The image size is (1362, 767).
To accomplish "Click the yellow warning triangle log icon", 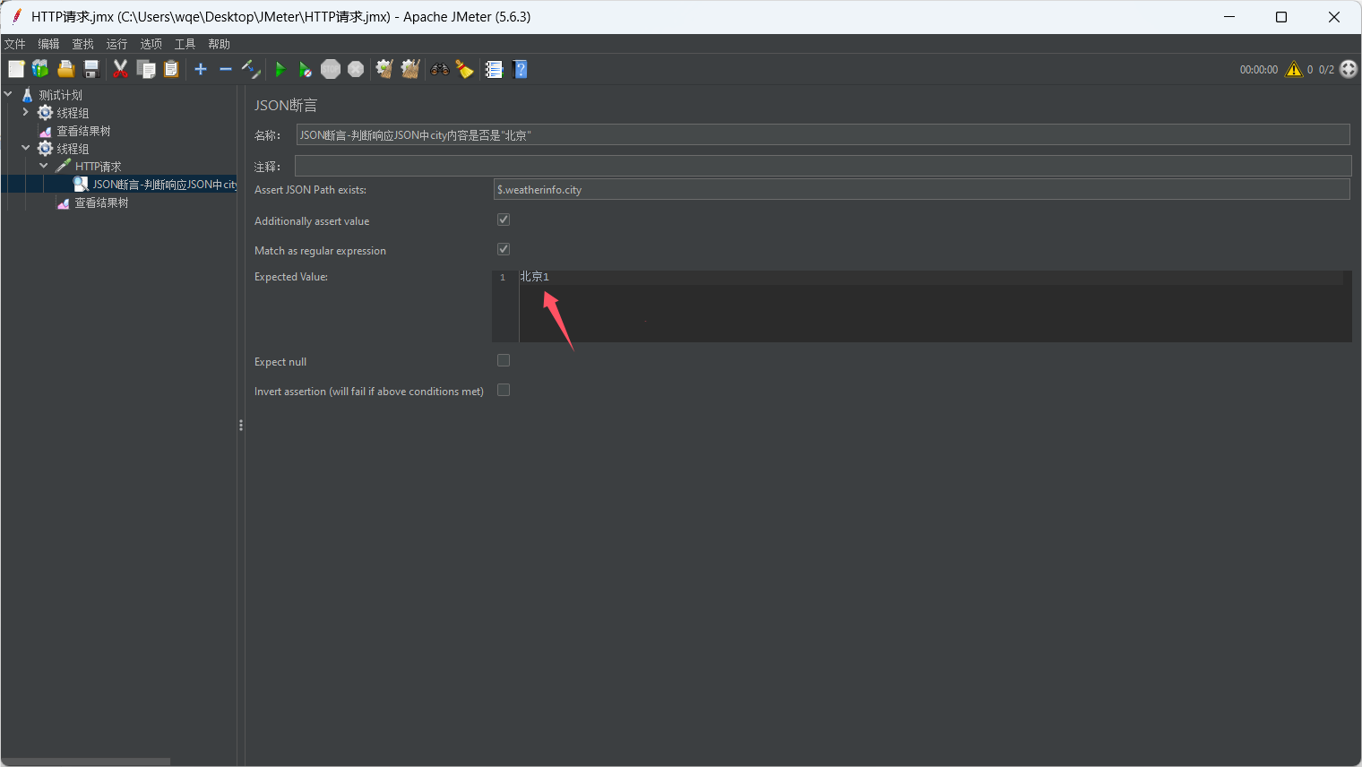I will [x=1294, y=69].
